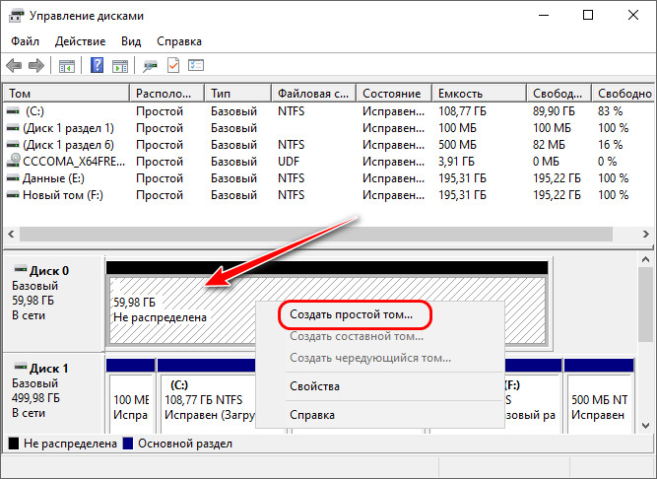This screenshot has height=479, width=657.
Task: Open the Справка menu in menu bar
Action: (x=179, y=41)
